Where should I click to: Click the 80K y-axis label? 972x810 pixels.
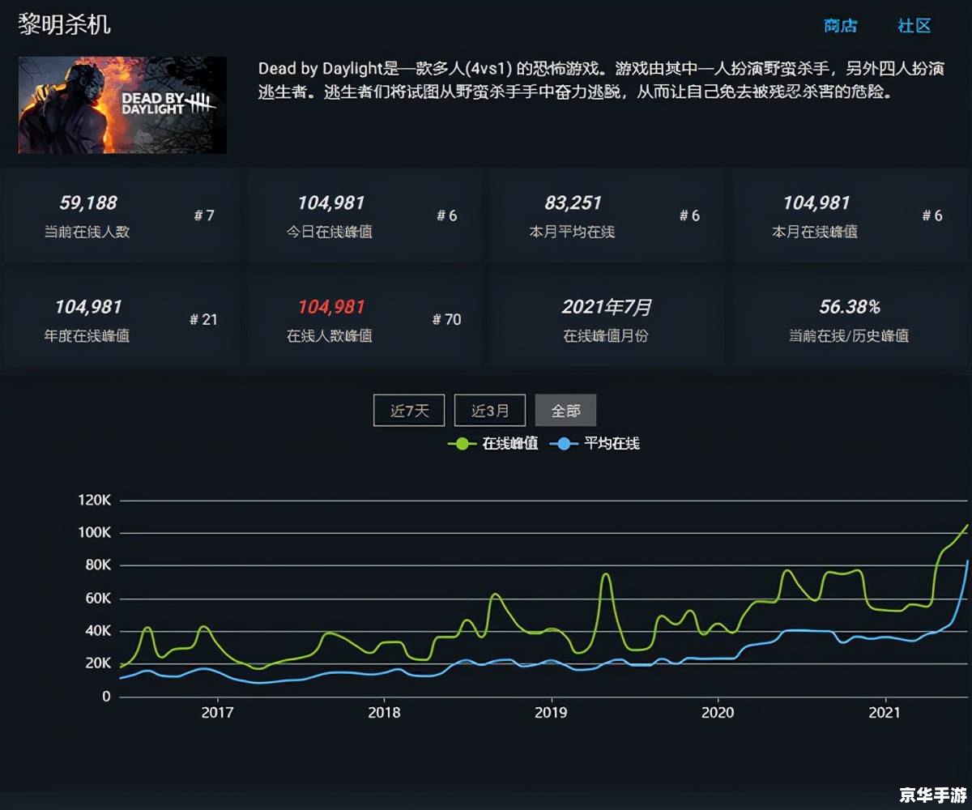(97, 565)
